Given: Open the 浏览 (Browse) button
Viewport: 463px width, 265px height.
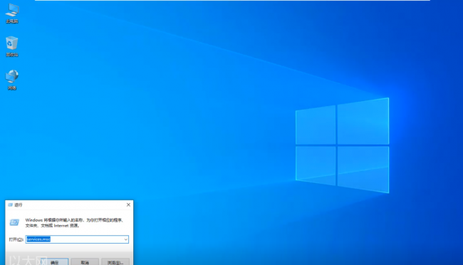Looking at the screenshot, I should pos(115,262).
